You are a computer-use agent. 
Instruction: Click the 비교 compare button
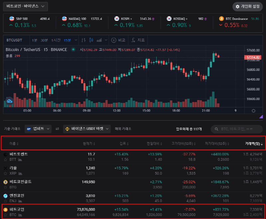[x=118, y=40]
